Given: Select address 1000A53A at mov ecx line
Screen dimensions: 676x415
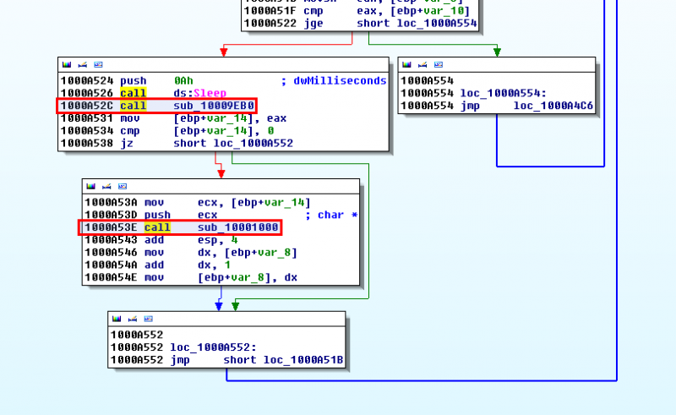Looking at the screenshot, I should 109,202.
